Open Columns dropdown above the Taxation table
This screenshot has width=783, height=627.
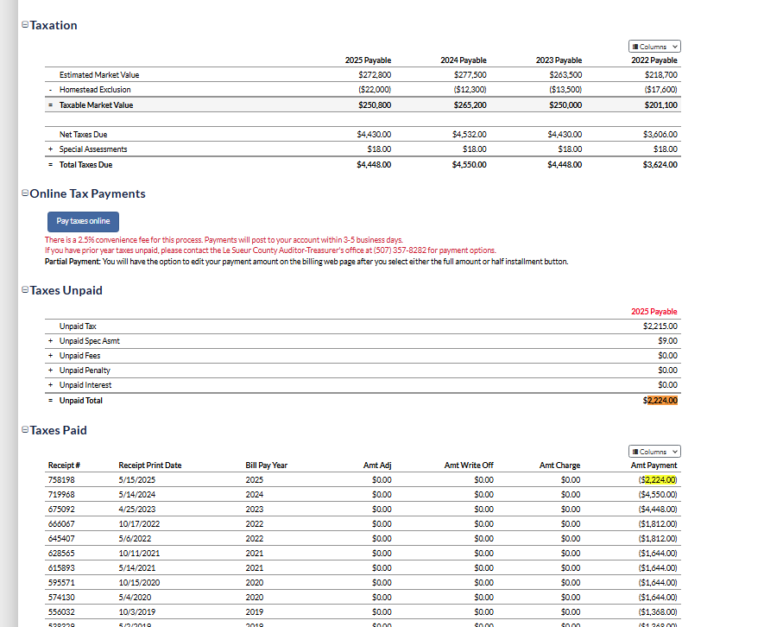654,47
